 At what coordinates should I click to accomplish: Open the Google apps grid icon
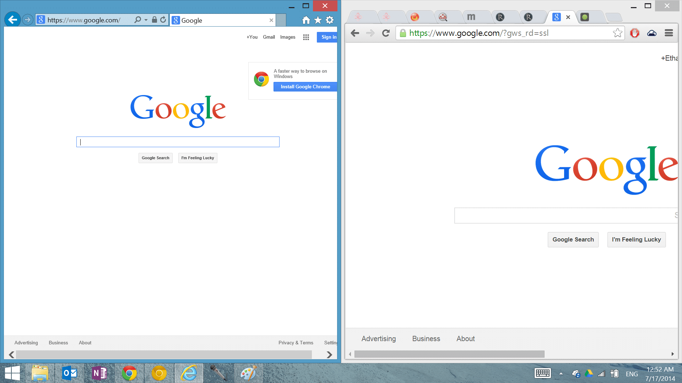306,37
